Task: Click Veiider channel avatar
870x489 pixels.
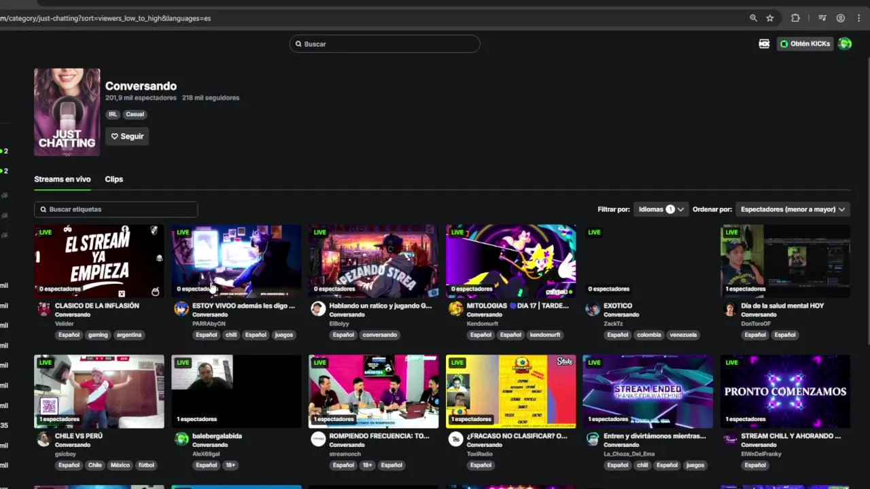Action: click(x=43, y=309)
